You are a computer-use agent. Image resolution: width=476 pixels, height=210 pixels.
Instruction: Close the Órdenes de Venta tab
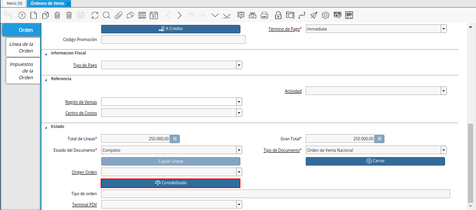tap(68, 4)
